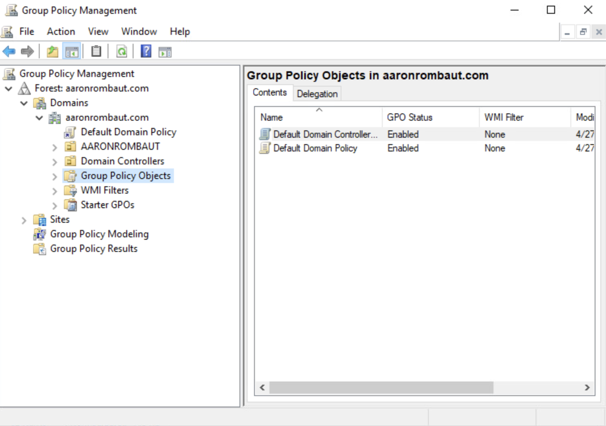The height and width of the screenshot is (426, 606).
Task: Select Group Policy Results in the tree
Action: coord(93,248)
